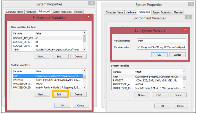Open Hardware tab in left System Properties
This screenshot has height=114, width=197.
point(31,12)
